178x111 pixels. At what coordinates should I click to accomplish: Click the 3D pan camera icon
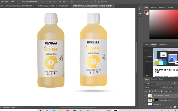point(99,2)
